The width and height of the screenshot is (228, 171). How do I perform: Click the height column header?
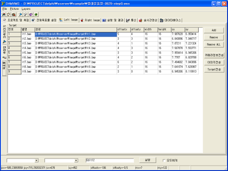164,30
